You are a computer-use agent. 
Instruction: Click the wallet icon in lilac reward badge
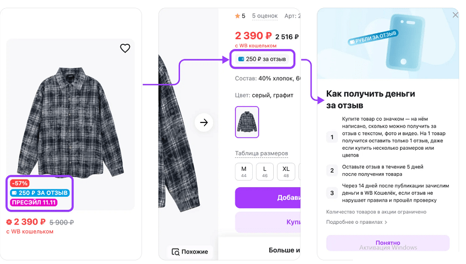point(241,59)
